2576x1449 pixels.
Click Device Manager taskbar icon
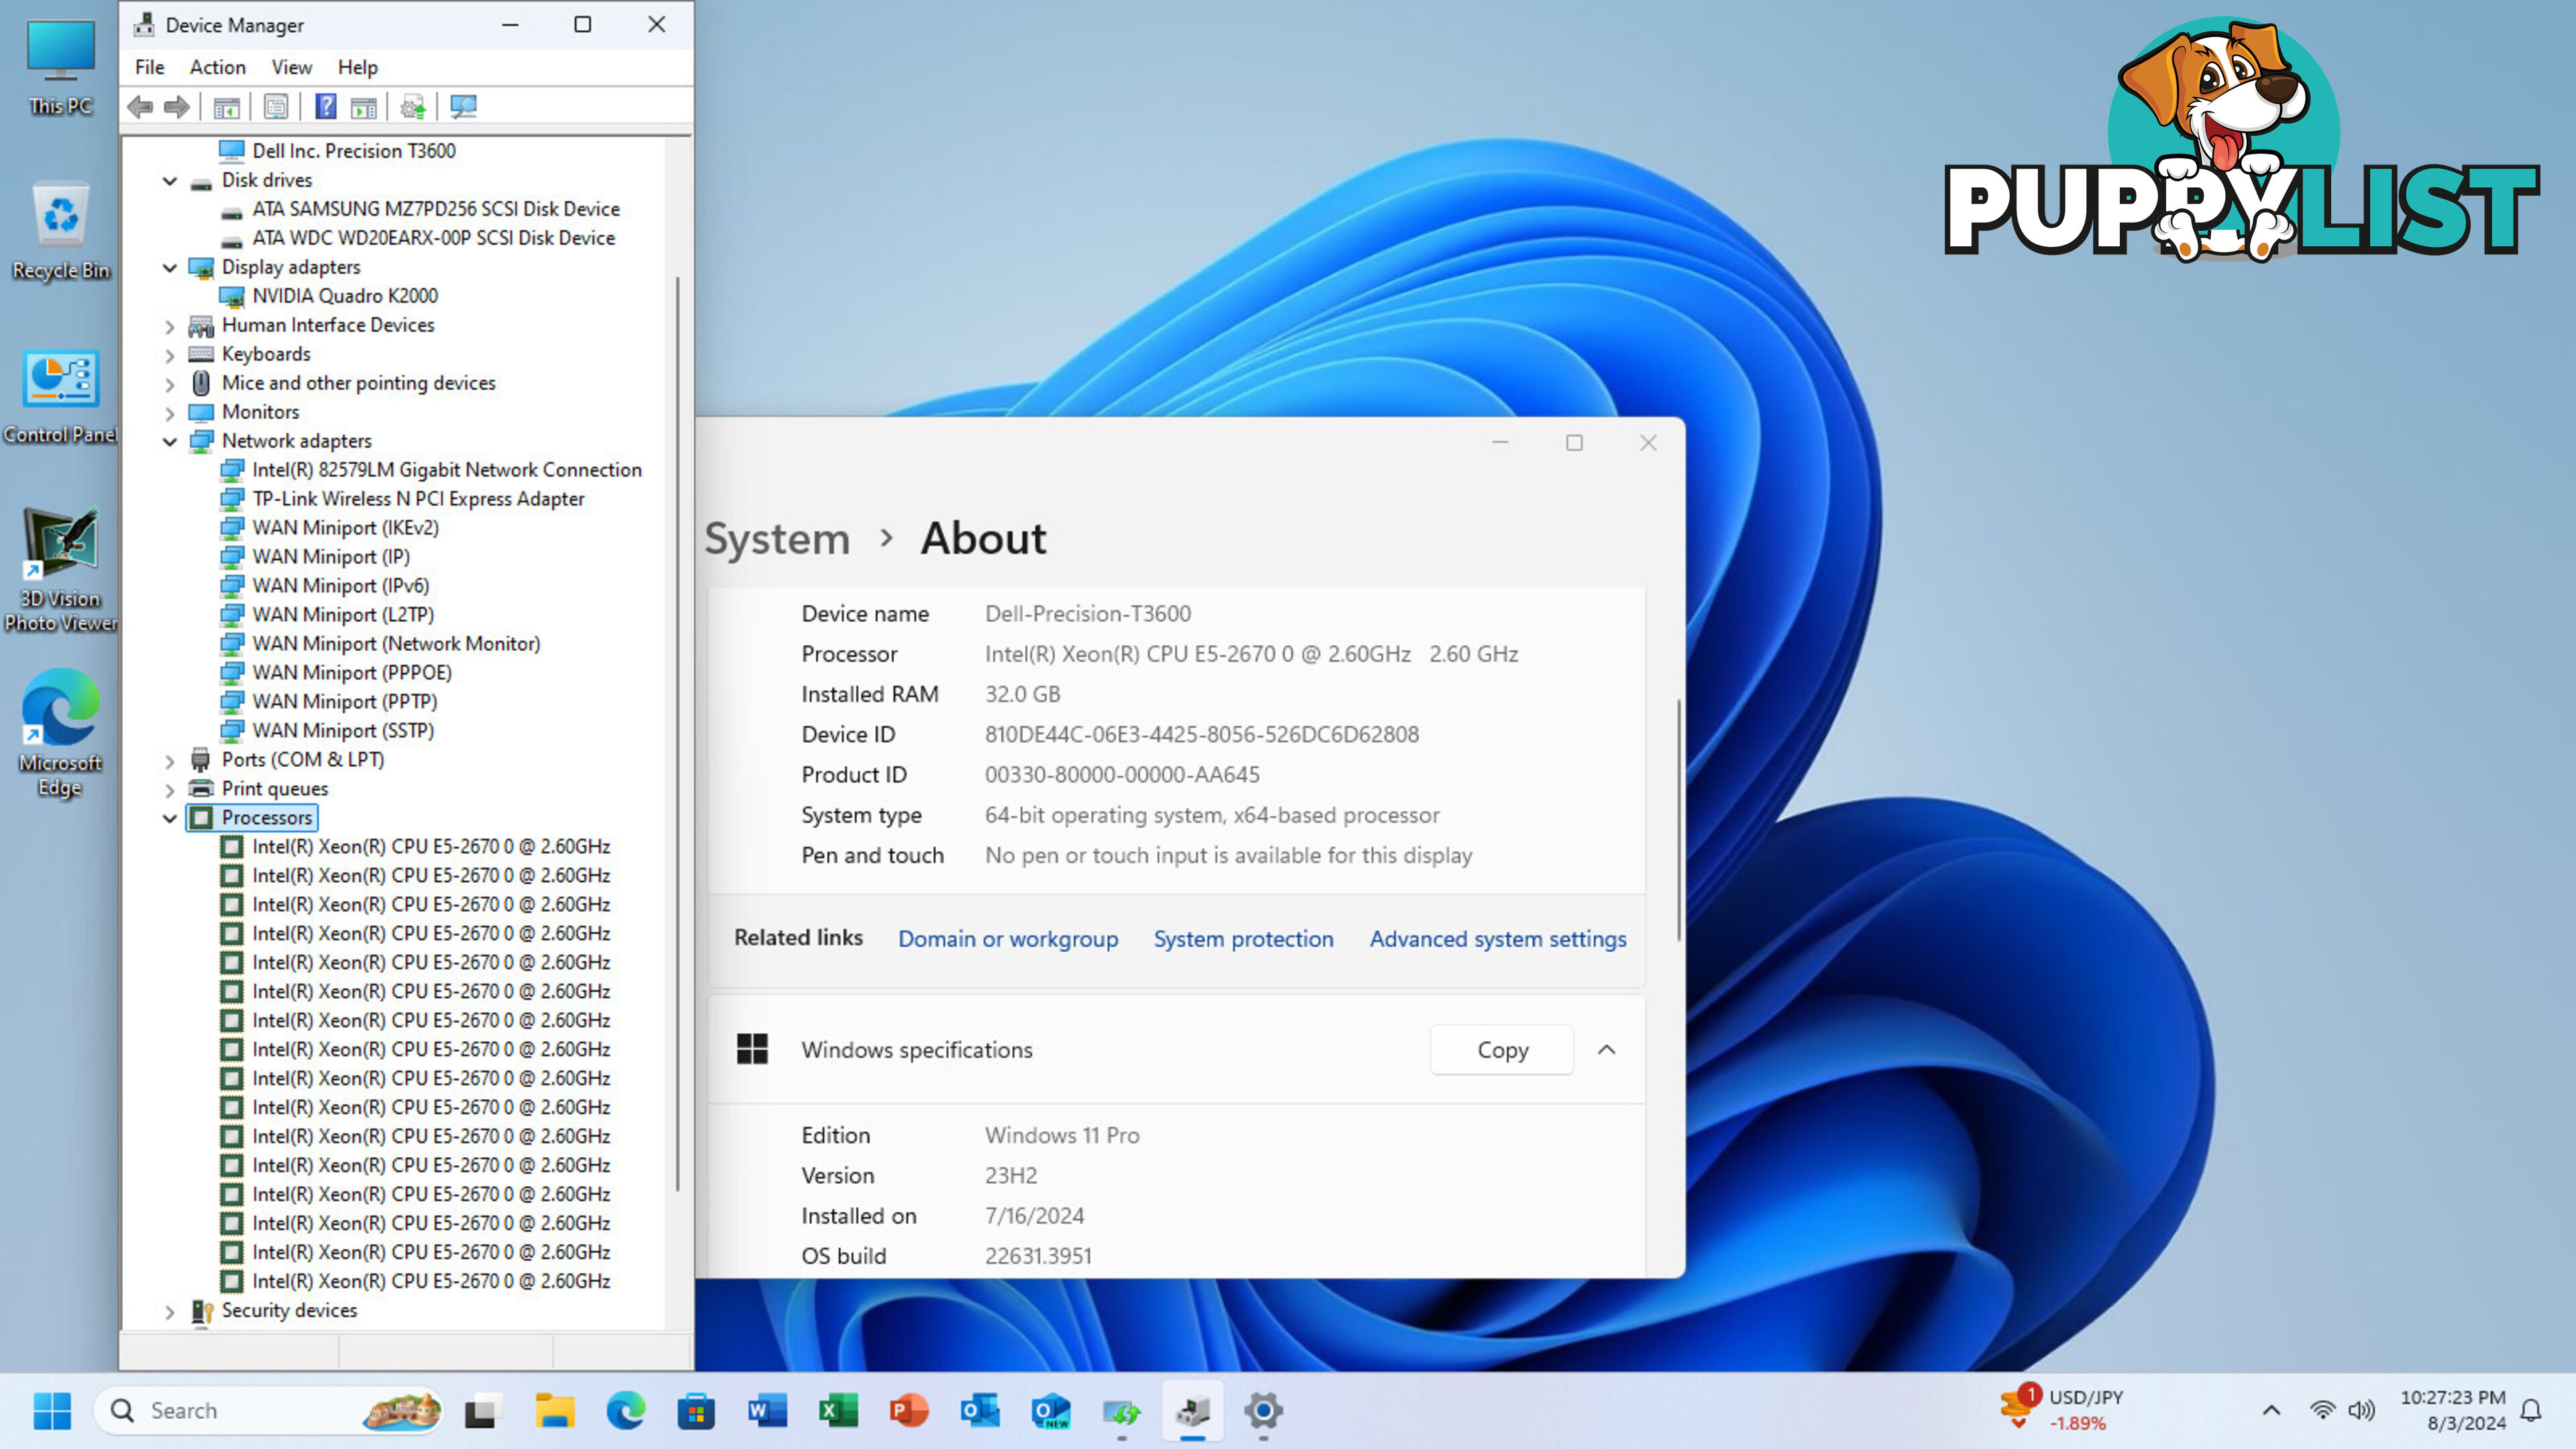click(x=1193, y=1411)
